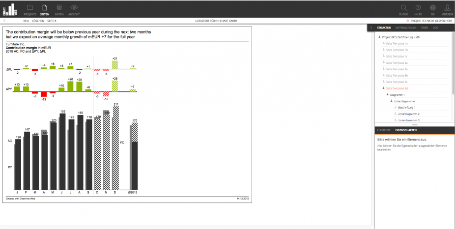
Task: Open Suche with the magnifier icon
Action: (x=403, y=8)
